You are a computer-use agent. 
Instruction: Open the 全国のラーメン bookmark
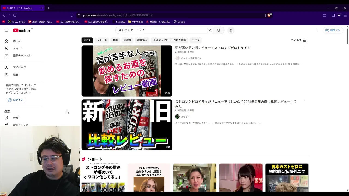[x=158, y=22]
